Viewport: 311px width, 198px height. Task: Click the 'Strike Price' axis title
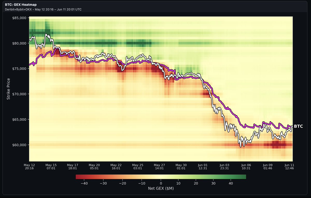click(x=8, y=89)
